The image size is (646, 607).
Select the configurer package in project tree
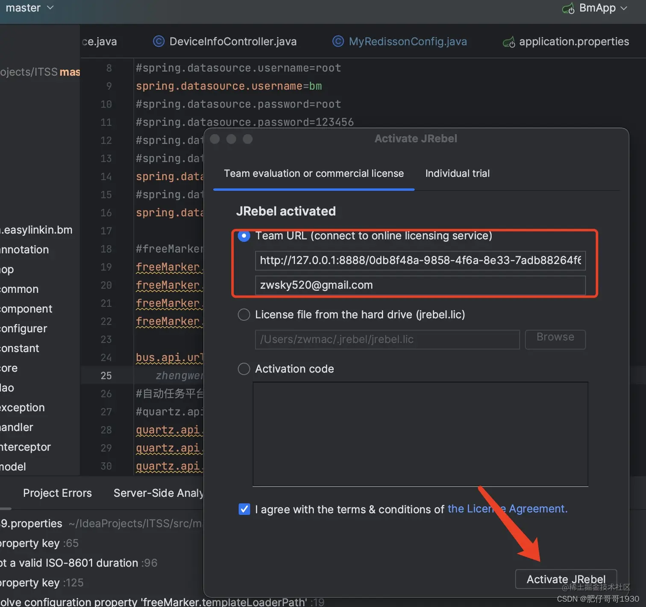click(x=23, y=328)
